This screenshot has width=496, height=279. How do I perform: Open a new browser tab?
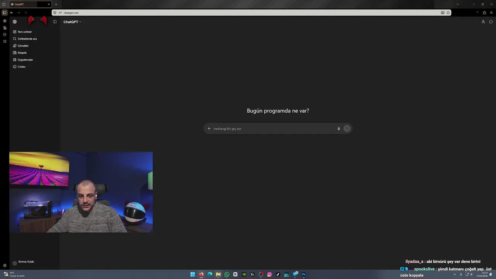pos(56,4)
